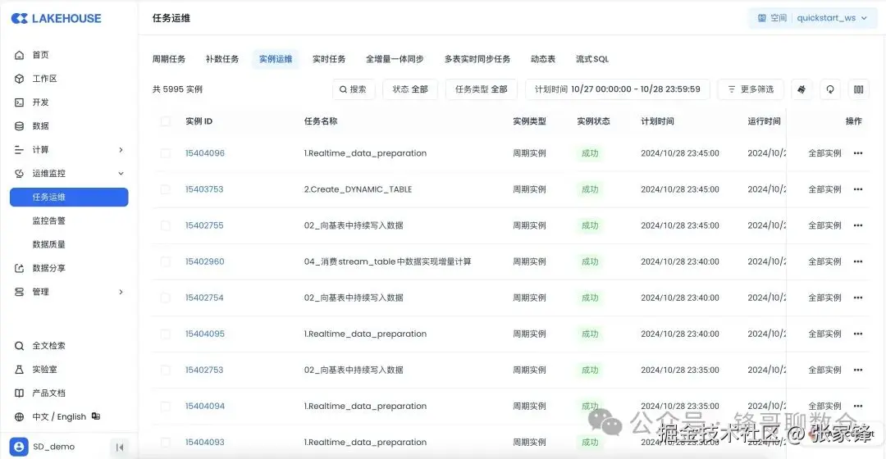
Task: Open 开发 terminal icon in sidebar
Action: tap(19, 102)
